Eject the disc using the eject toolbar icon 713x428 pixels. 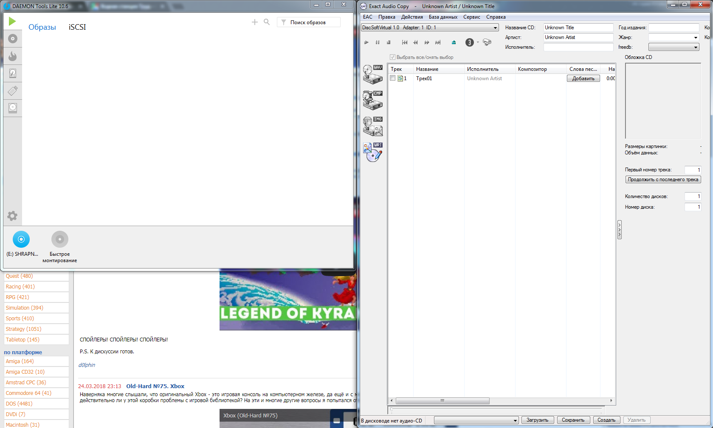(x=454, y=42)
